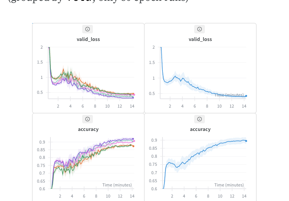The image size is (289, 201).
Task: Click "Time (minutes)" label in left accuracy chart
Action: point(117,185)
